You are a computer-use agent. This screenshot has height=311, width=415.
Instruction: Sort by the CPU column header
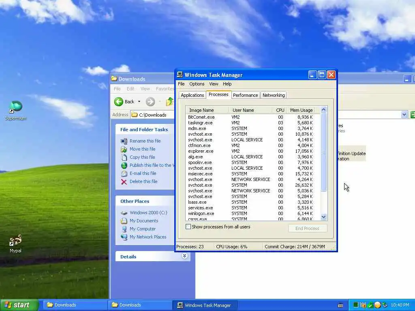pos(280,110)
